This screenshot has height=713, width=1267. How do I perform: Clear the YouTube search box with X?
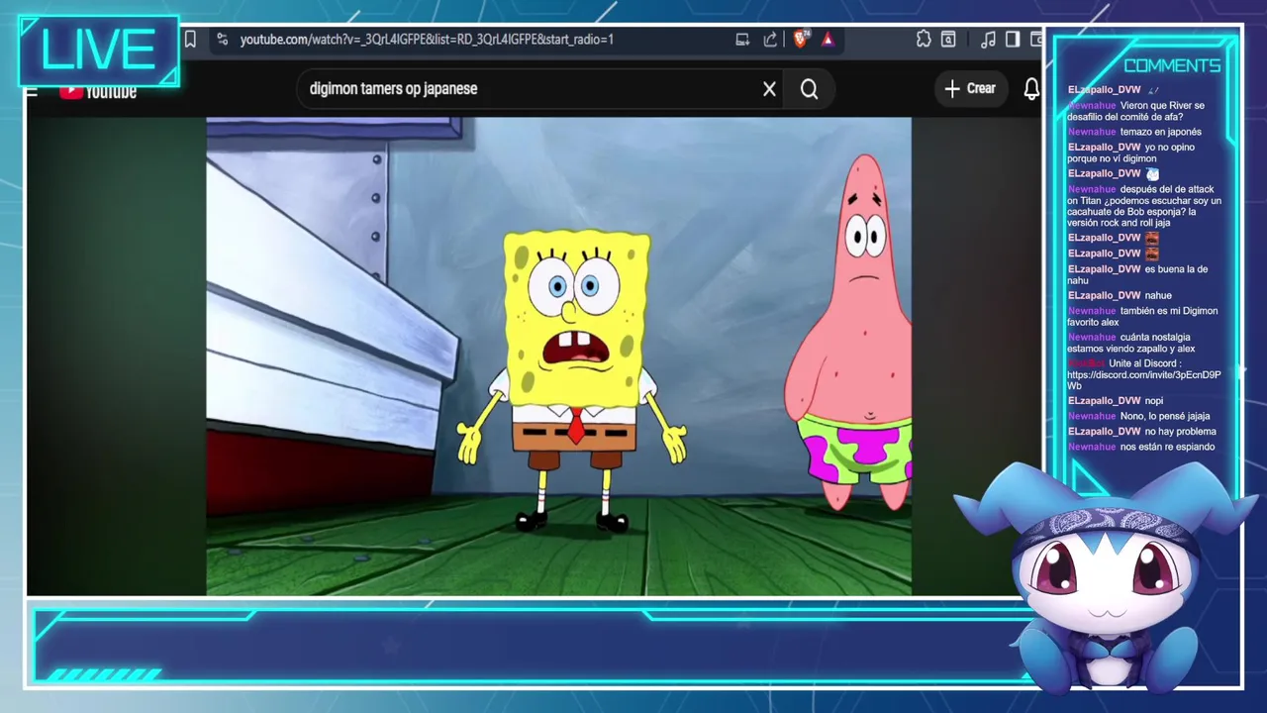[769, 89]
